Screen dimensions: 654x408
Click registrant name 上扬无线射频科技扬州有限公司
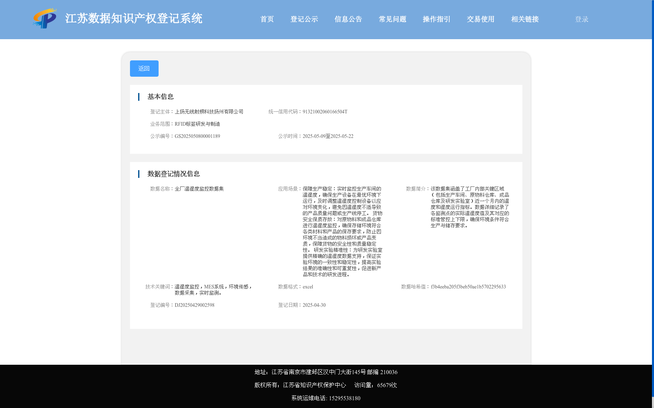point(209,112)
